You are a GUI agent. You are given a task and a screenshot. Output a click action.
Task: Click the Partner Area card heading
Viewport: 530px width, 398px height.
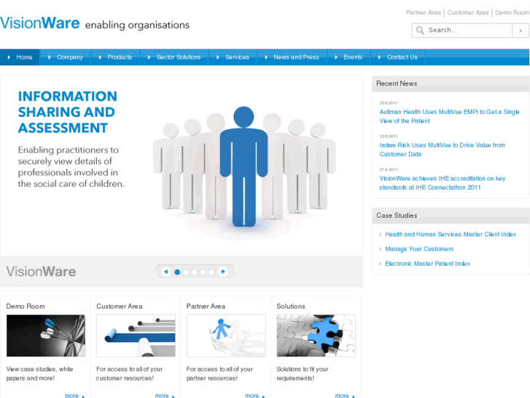pyautogui.click(x=206, y=306)
